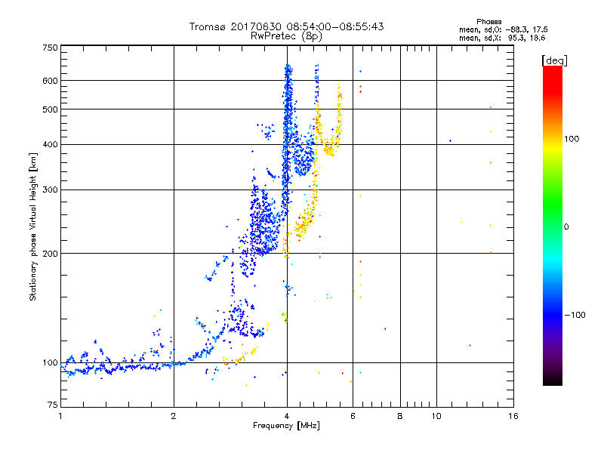Click the 'Frequency [MHz]' axis title

[286, 426]
